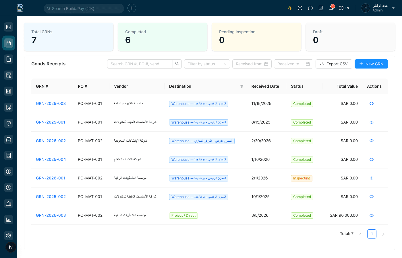The image size is (402, 258).
Task: Go to page 1 in pagination
Action: click(372, 234)
